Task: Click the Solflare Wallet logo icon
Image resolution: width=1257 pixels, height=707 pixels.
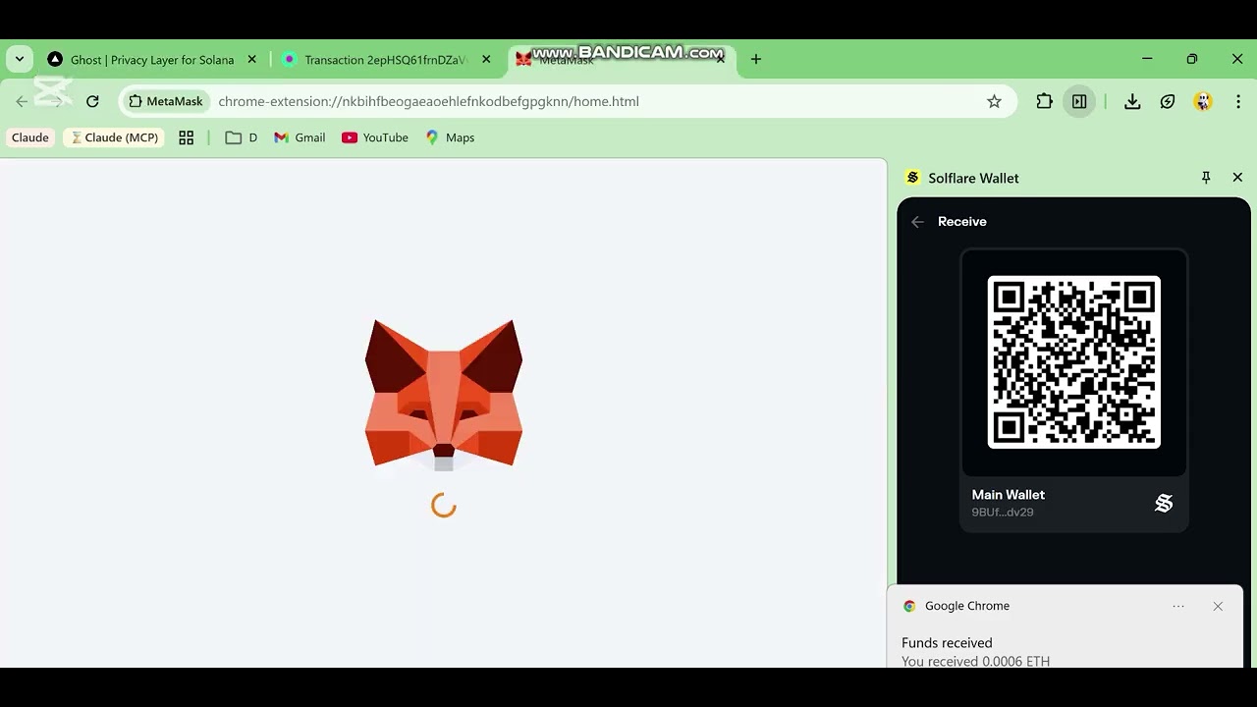Action: point(912,178)
